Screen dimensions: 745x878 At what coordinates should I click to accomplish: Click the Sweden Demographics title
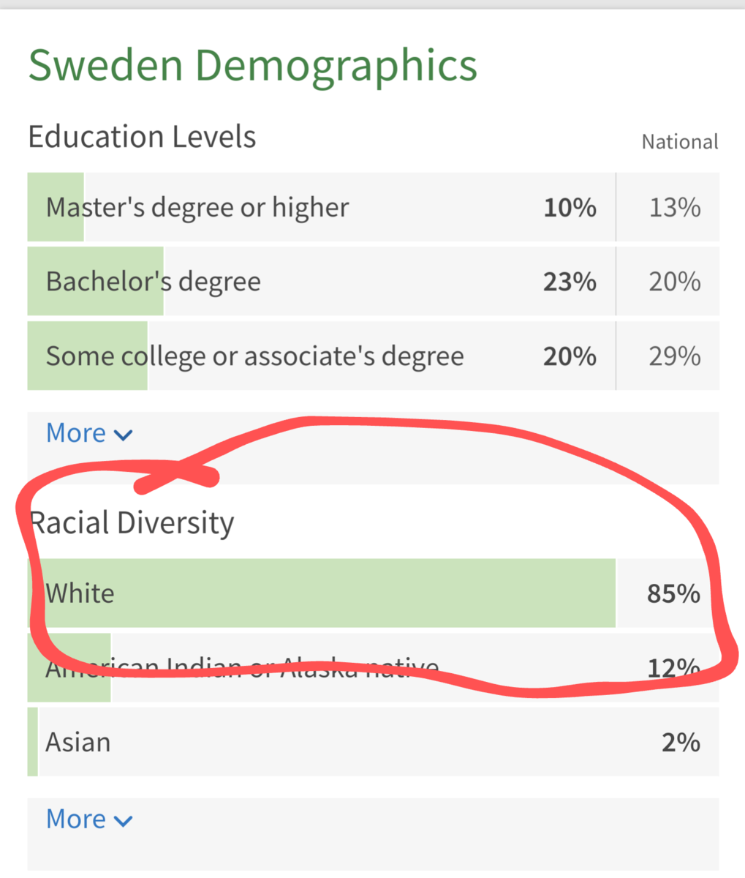(252, 66)
